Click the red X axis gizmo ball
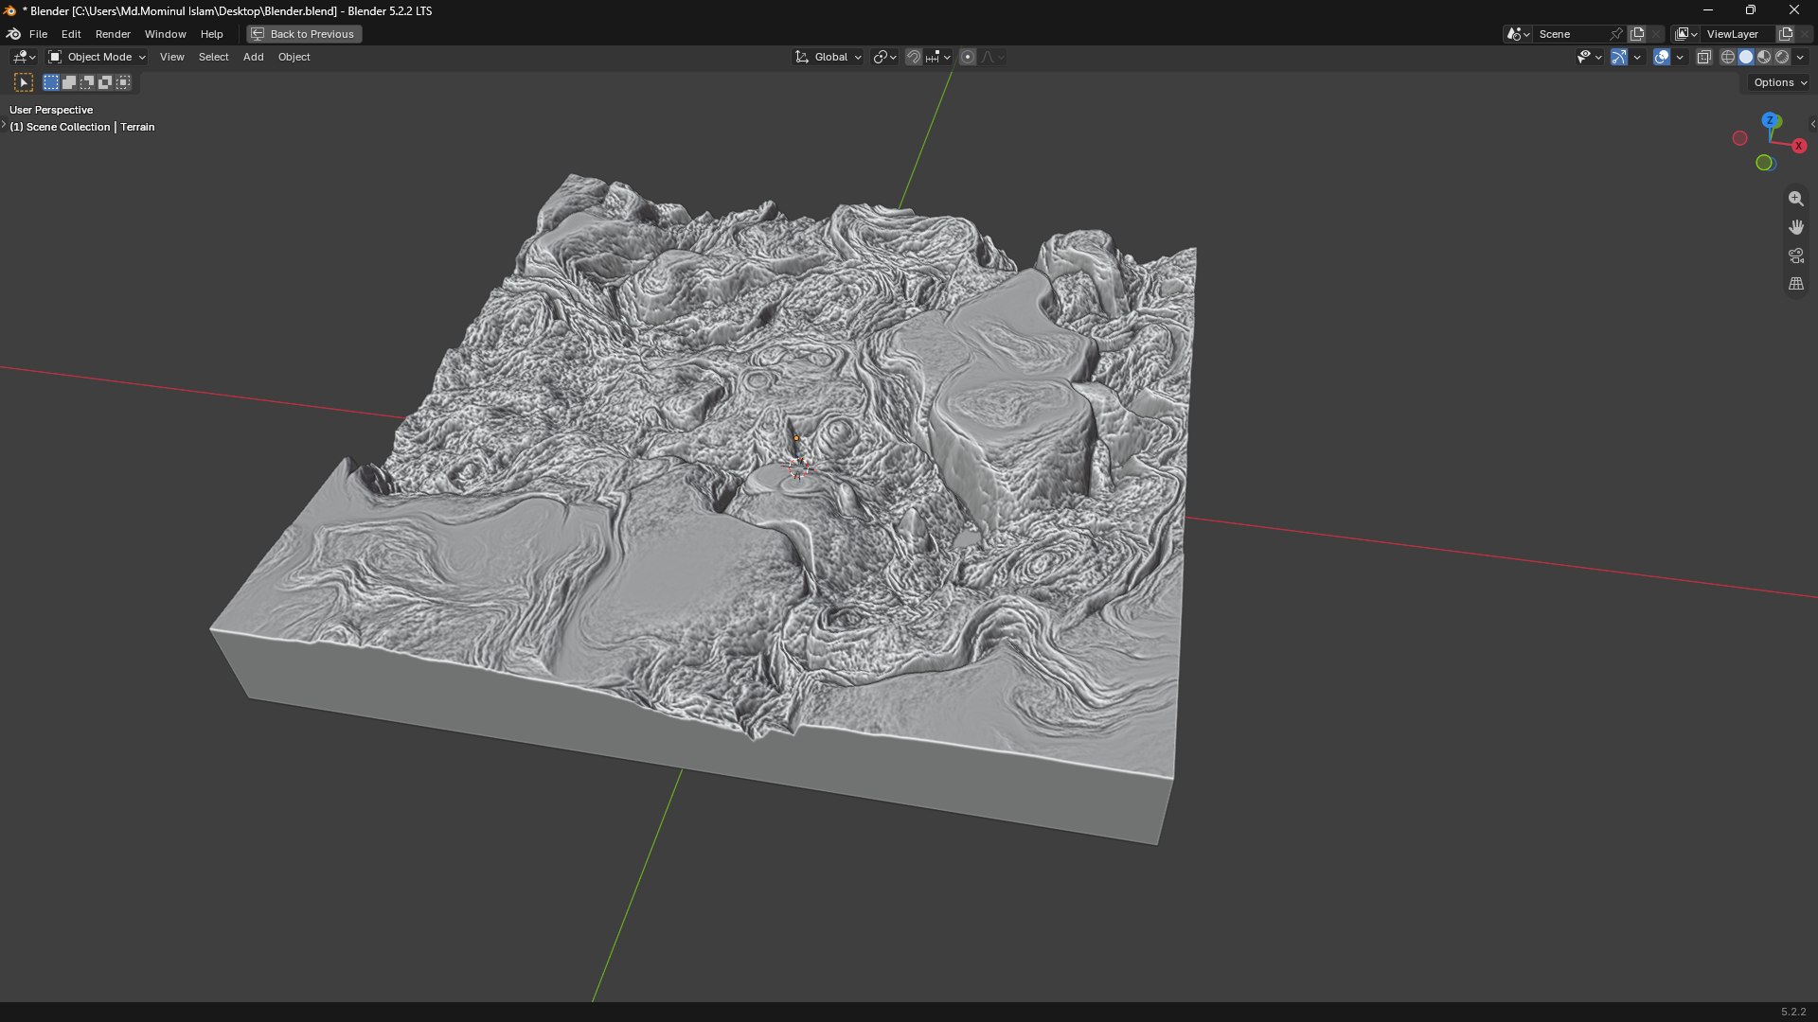 tap(1798, 146)
